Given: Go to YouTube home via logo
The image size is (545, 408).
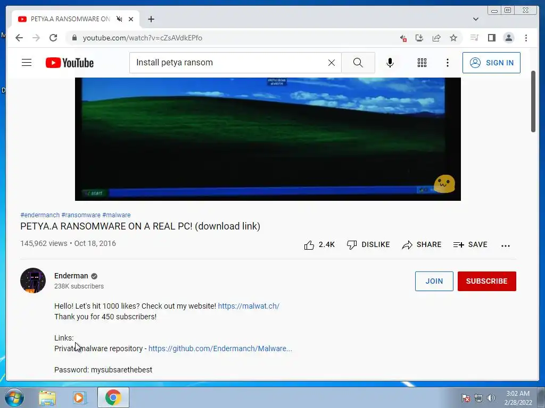Looking at the screenshot, I should pyautogui.click(x=70, y=63).
